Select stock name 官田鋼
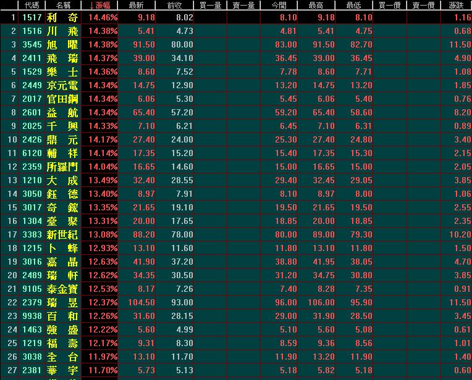 click(x=62, y=99)
